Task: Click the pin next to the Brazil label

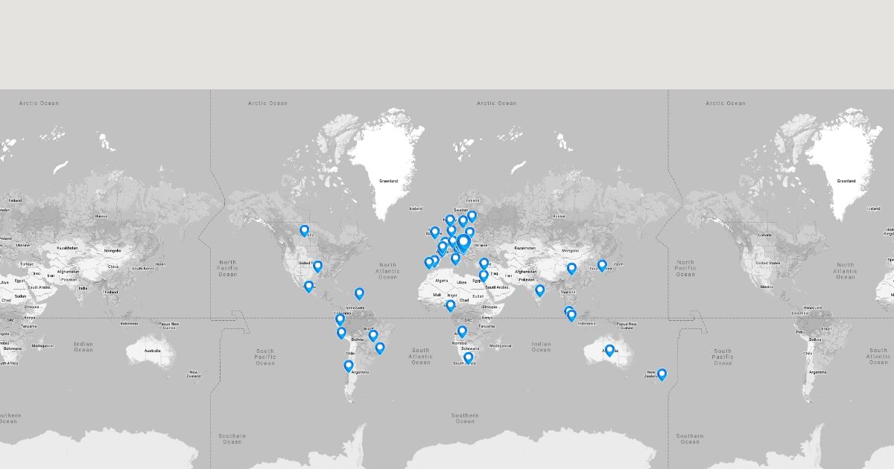Action: point(373,336)
